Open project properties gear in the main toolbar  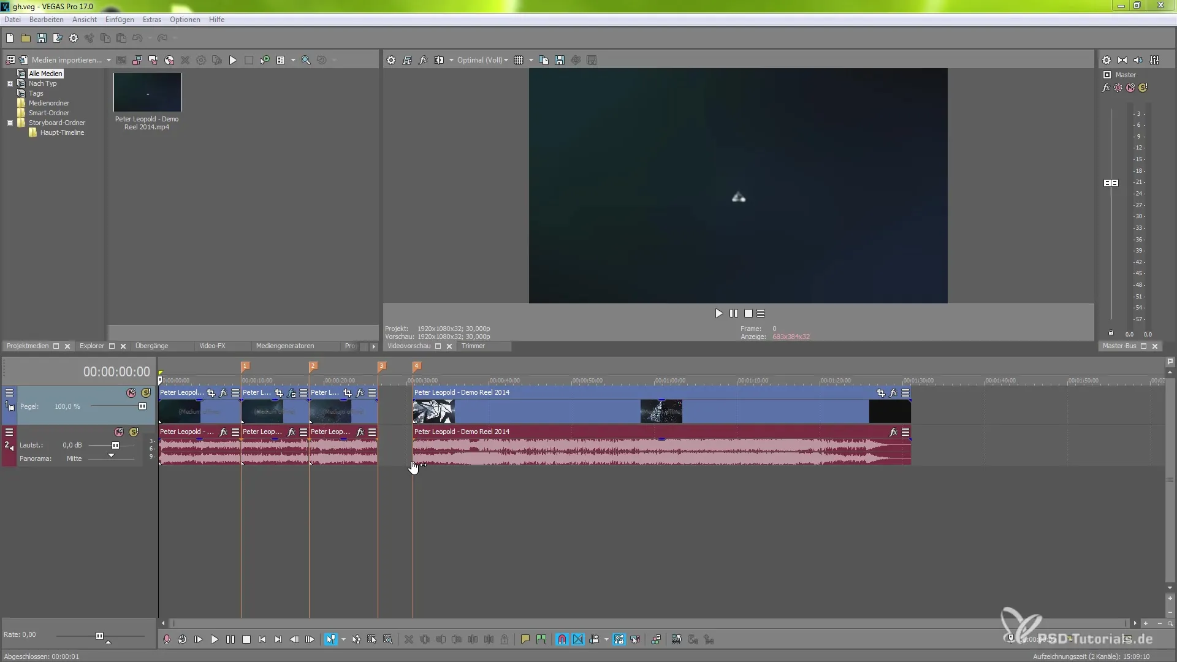[x=74, y=38]
